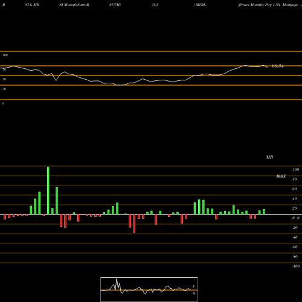This screenshot has width=302, height=302.
Task: Click the MR histogram's -60 axis label
Action: pyautogui.click(x=295, y=247)
